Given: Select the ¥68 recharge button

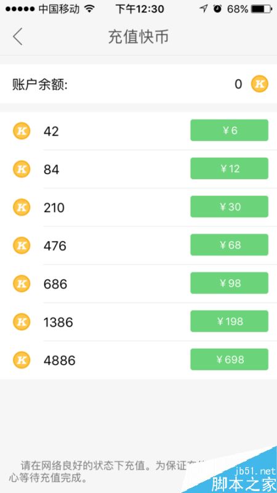Looking at the screenshot, I should pyautogui.click(x=229, y=245).
